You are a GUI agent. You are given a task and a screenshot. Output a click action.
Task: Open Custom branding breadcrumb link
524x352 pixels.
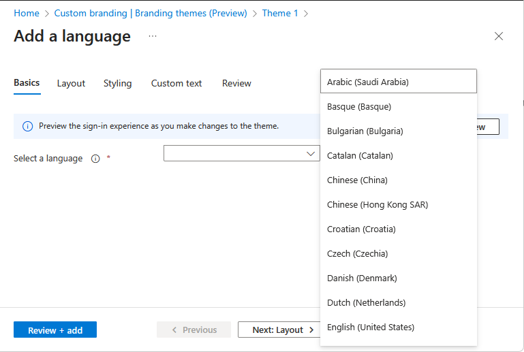(151, 13)
